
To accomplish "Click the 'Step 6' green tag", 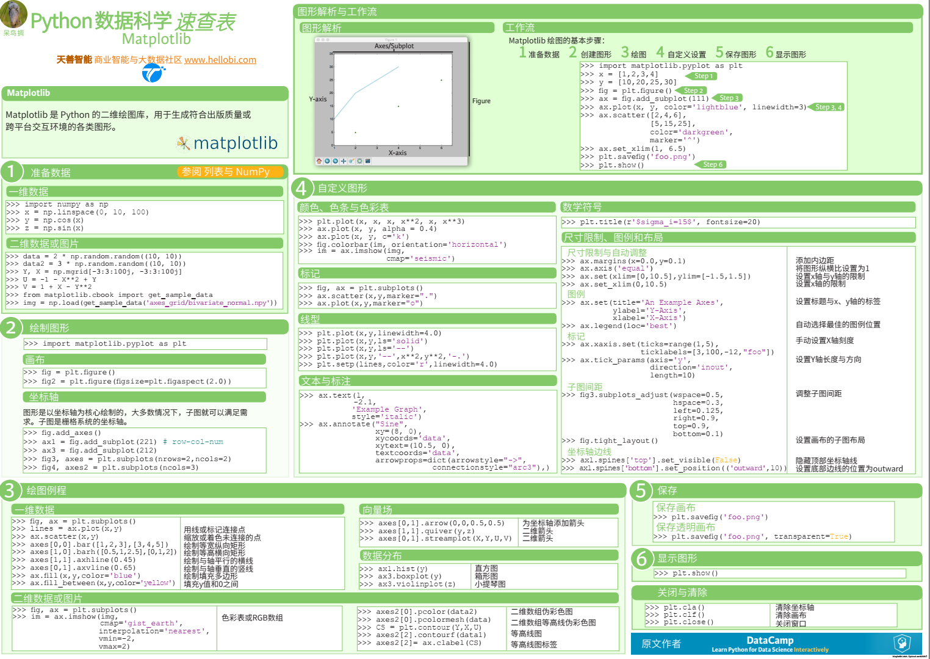I will tap(710, 164).
